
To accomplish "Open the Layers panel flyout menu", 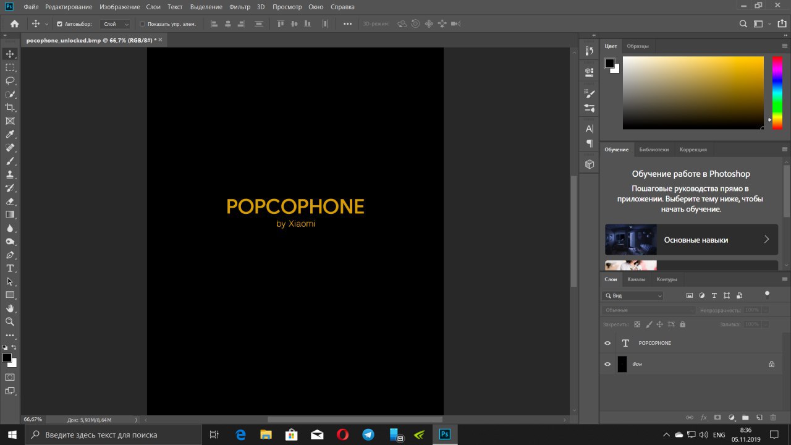I will tap(785, 279).
